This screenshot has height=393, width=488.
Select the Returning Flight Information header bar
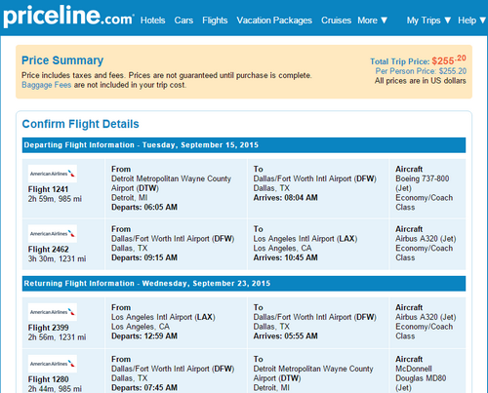click(244, 284)
